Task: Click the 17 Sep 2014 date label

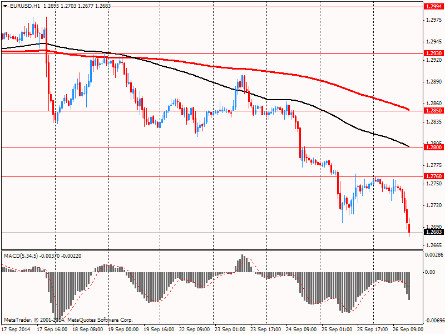Action: 16,330
